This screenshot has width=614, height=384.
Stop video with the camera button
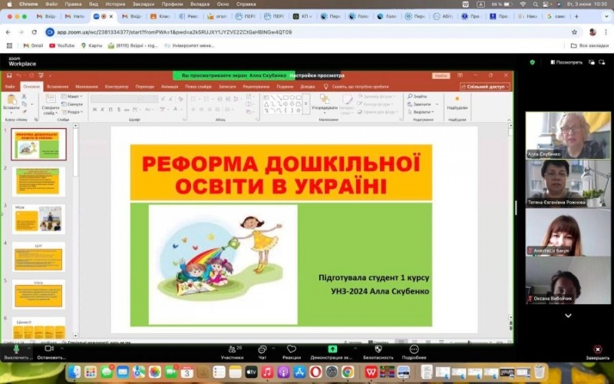point(50,349)
